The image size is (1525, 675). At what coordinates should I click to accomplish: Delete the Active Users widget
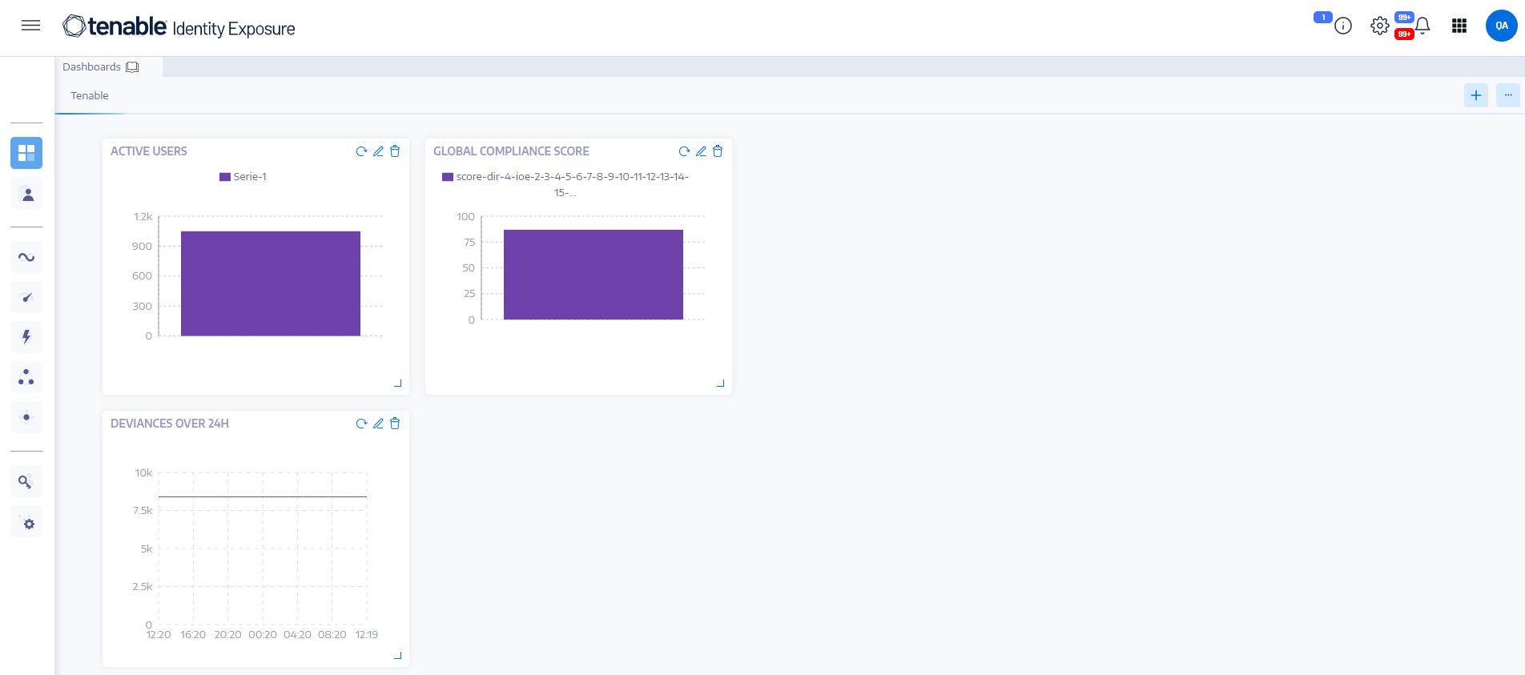point(395,151)
